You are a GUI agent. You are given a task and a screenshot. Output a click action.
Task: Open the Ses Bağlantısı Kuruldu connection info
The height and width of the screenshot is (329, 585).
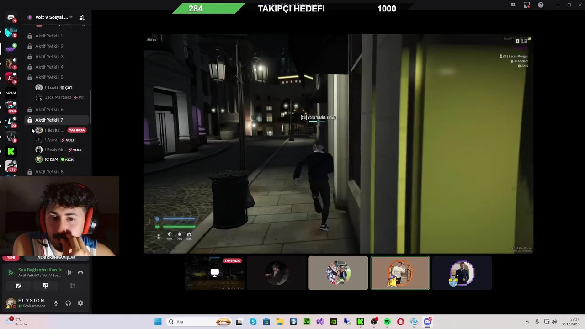39,272
